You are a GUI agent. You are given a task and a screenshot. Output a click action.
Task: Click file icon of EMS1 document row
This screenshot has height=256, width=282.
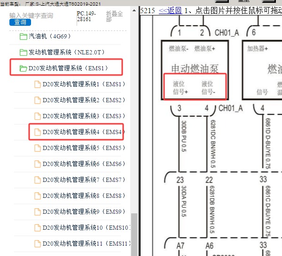38,84
